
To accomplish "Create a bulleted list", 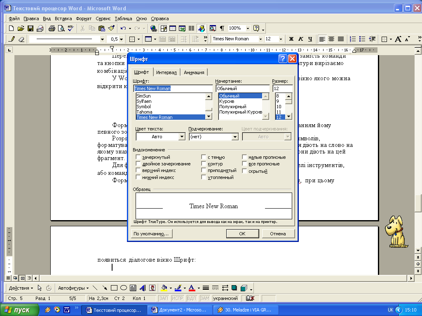I will 362,39.
